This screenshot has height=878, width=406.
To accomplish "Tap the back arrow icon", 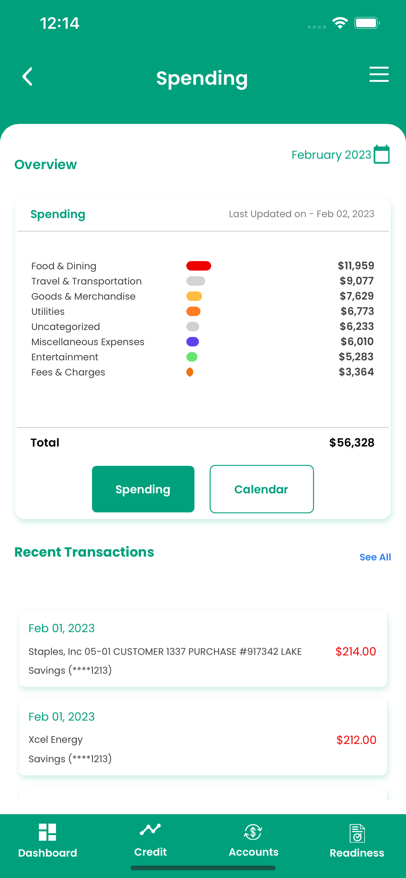I will click(x=28, y=76).
